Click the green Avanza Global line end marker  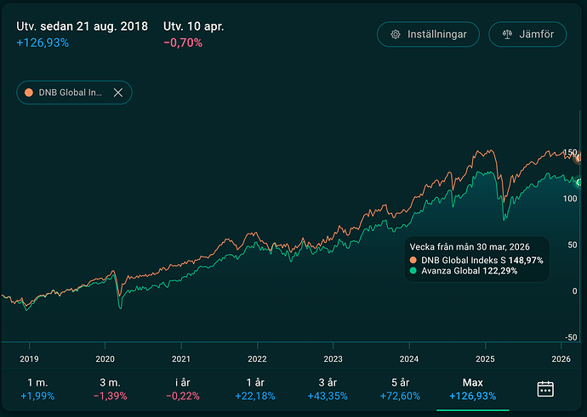point(579,183)
